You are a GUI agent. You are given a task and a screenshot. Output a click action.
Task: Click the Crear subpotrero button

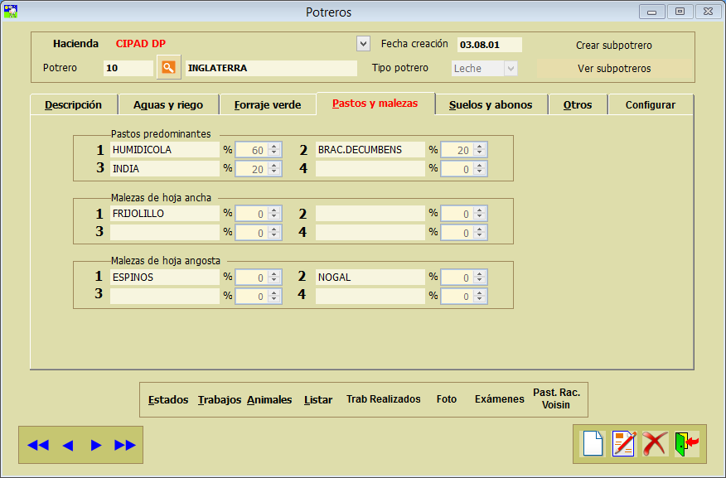pyautogui.click(x=614, y=46)
